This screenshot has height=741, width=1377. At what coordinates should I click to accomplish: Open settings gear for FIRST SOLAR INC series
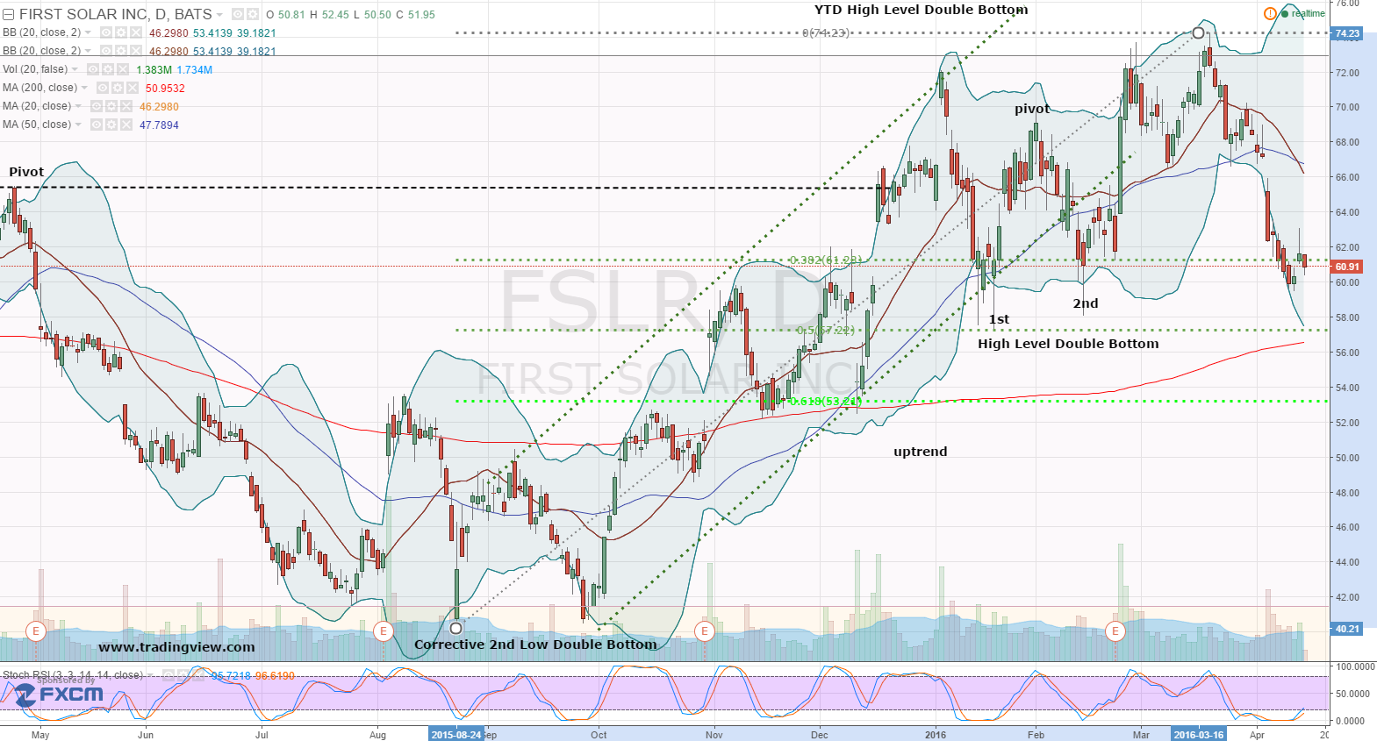pyautogui.click(x=253, y=15)
